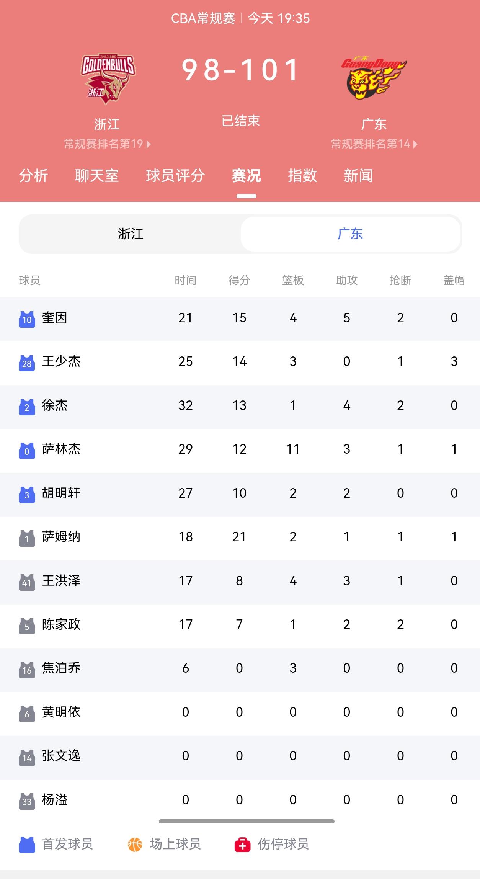Tap the 首发球员 blue jersey legend icon
The width and height of the screenshot is (480, 879).
pyautogui.click(x=27, y=845)
